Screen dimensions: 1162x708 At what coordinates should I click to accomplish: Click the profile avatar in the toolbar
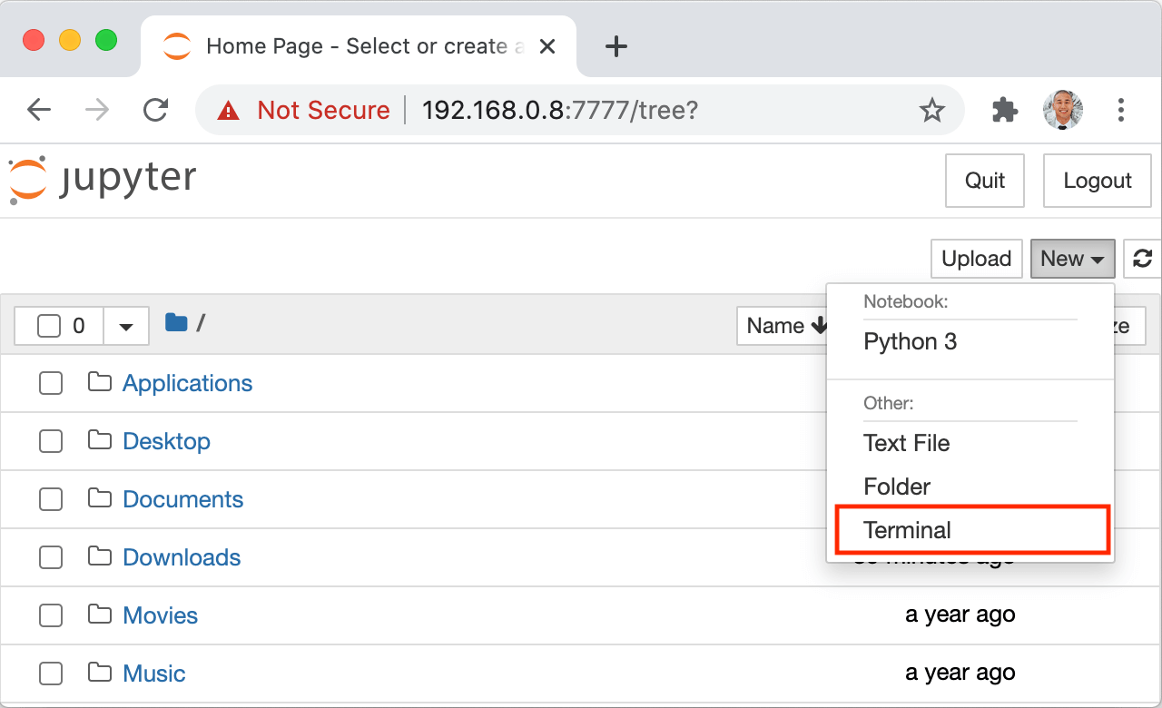point(1063,110)
